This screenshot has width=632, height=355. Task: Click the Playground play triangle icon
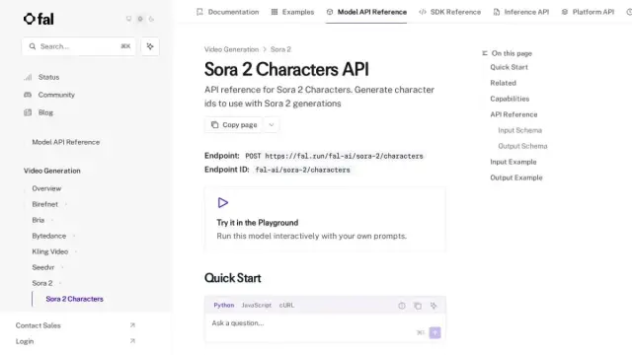click(x=223, y=202)
